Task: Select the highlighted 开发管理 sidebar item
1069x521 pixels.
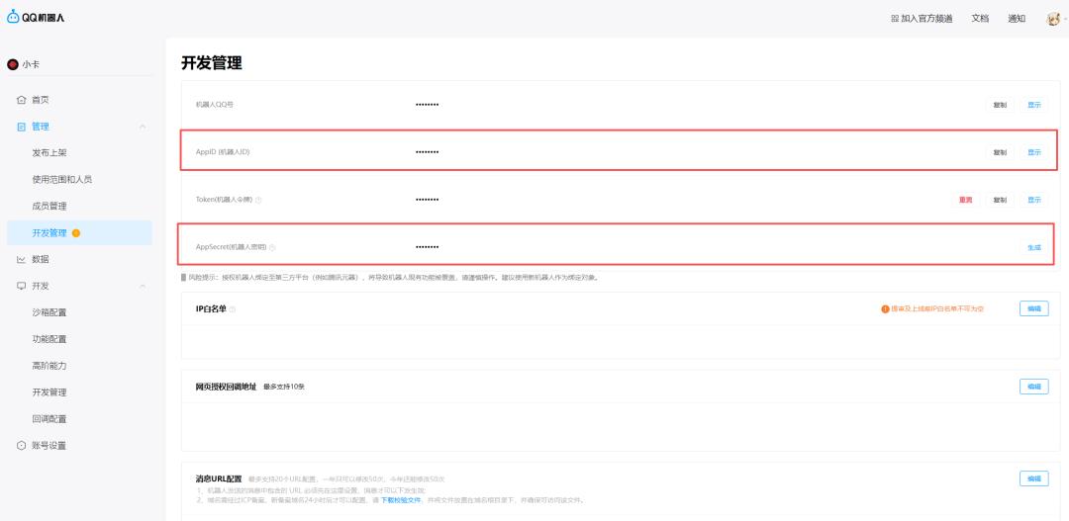Action: pos(79,233)
